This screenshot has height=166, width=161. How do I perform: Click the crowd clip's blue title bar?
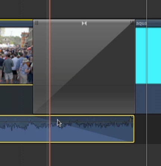[x=16, y=24]
